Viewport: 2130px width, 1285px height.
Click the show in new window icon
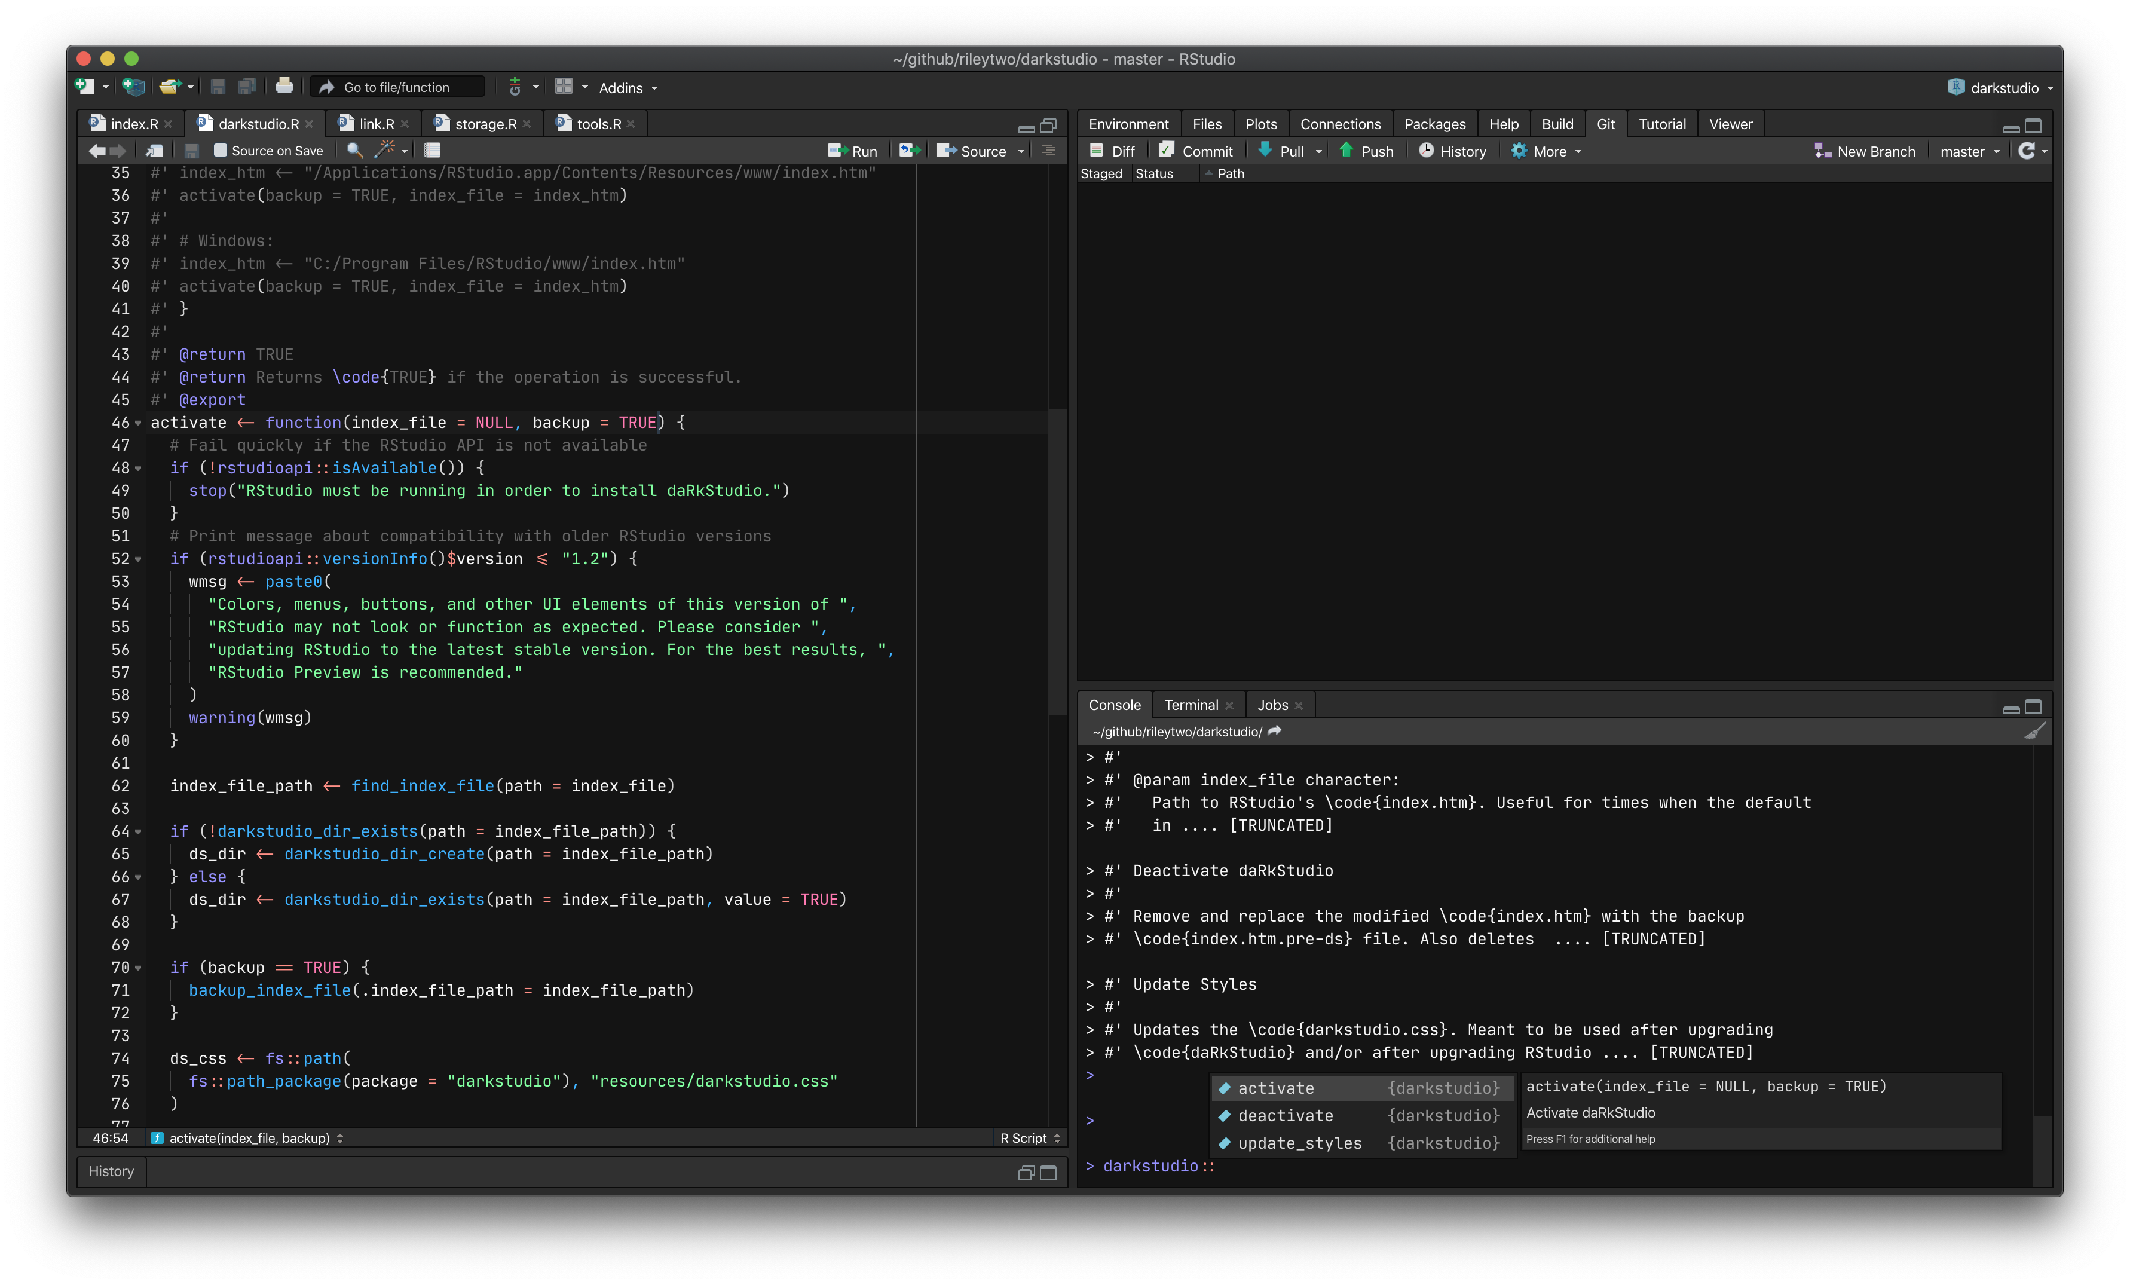(155, 151)
